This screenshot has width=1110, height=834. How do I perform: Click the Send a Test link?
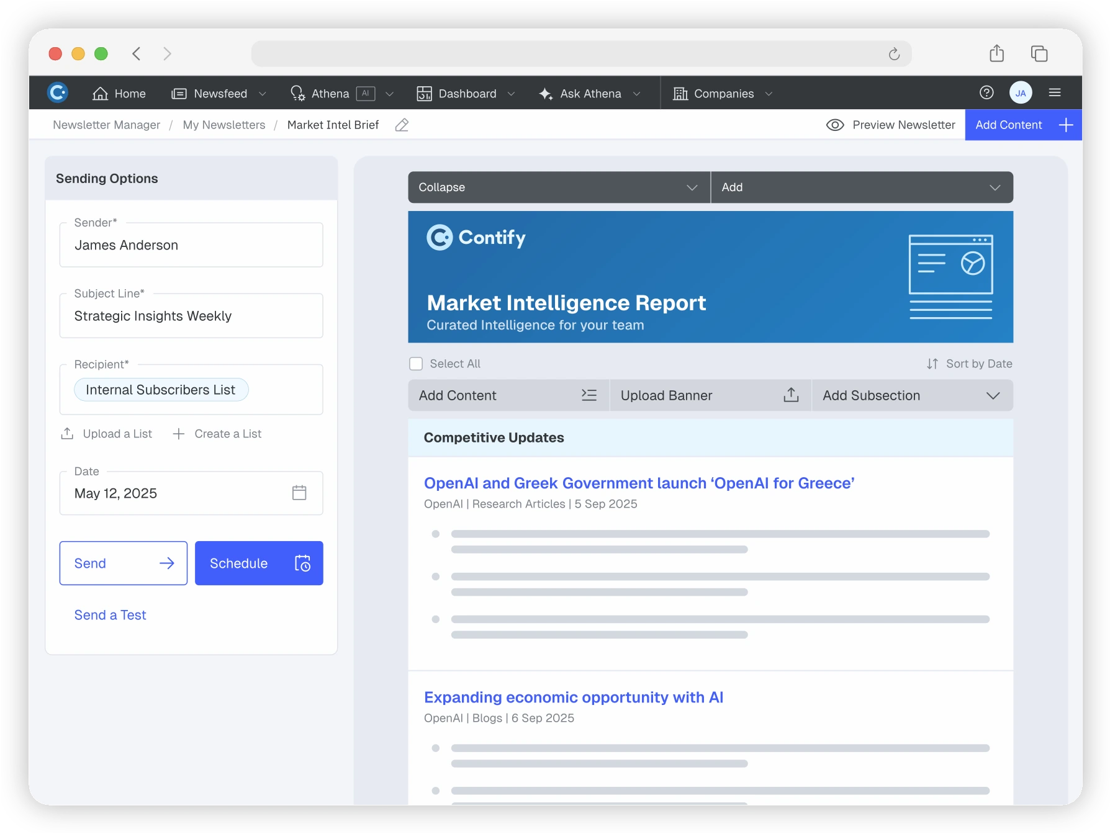click(110, 615)
